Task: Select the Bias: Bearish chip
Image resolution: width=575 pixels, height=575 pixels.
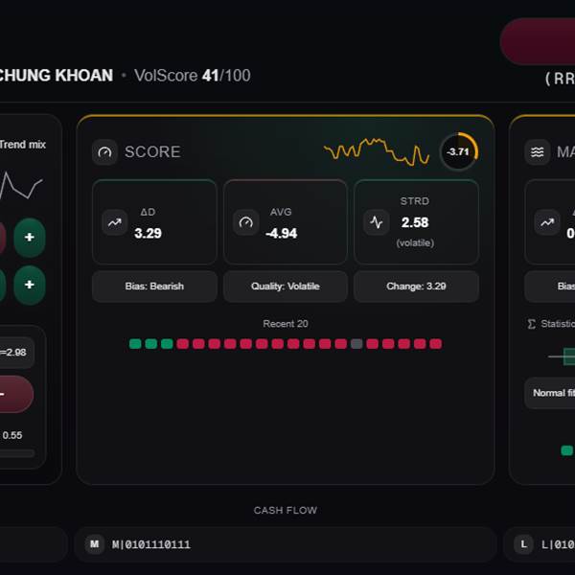Action: pos(154,286)
